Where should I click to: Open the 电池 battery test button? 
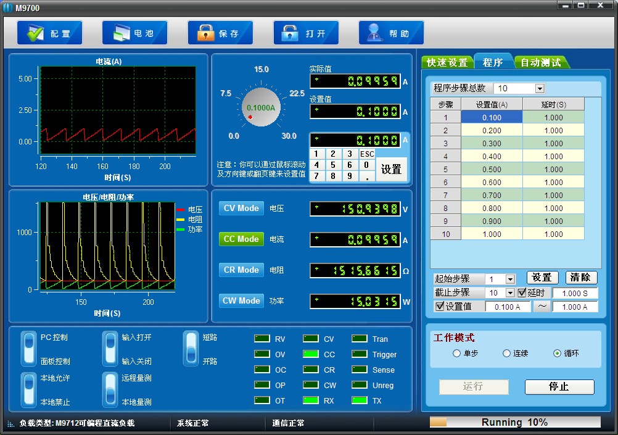(x=135, y=33)
